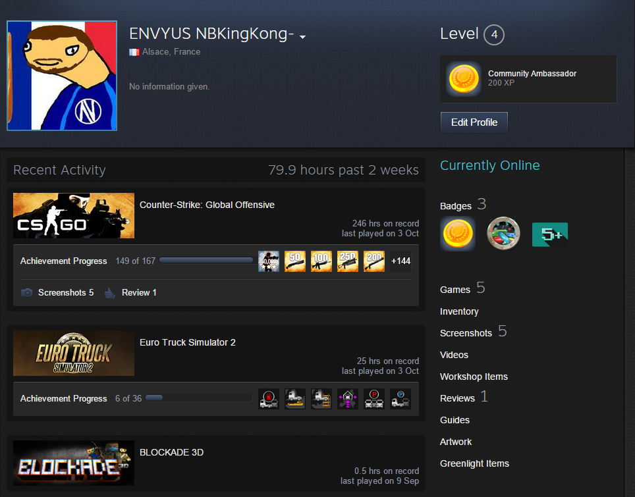This screenshot has height=497, width=635.
Task: Click the camera Screenshots icon
Action: click(27, 293)
